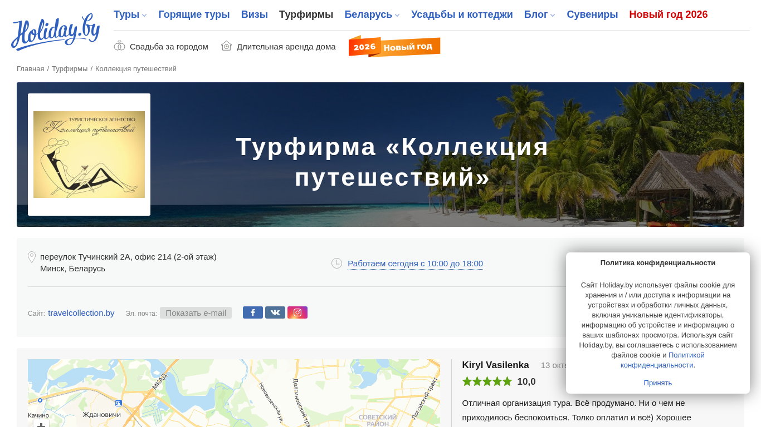Screen dimensions: 761x427
Task: Click Турфирмы in the breadcrumb trail
Action: point(70,69)
